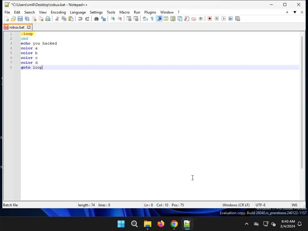
Task: Open the Plugins menu
Action: [150, 12]
